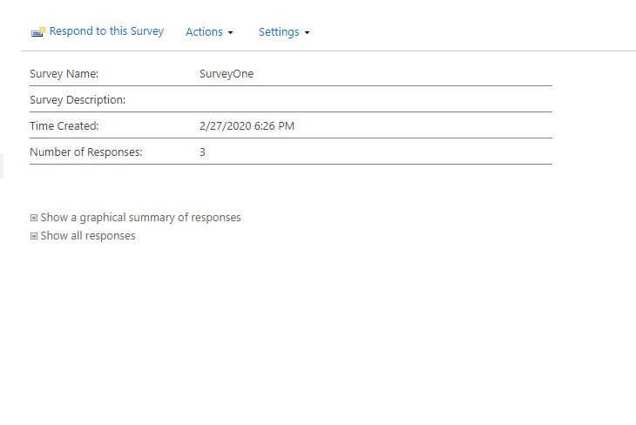Click the icon beside Show all responses
The image size is (636, 425).
(34, 236)
